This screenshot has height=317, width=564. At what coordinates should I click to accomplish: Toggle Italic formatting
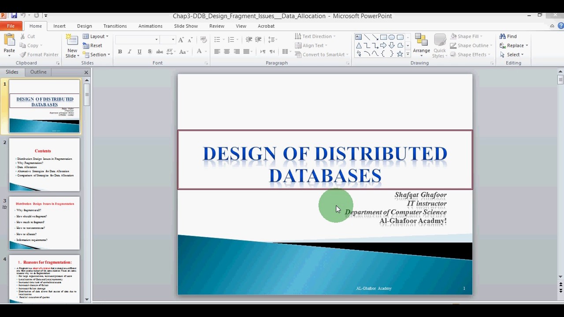[x=130, y=52]
